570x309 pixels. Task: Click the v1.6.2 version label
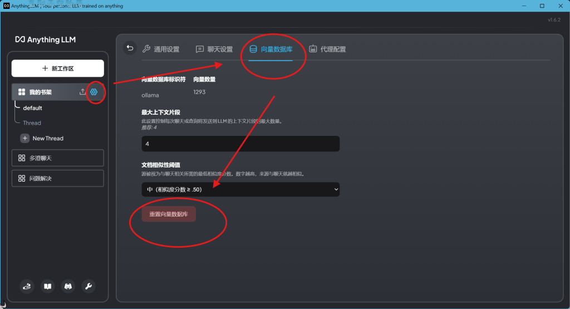pos(554,19)
